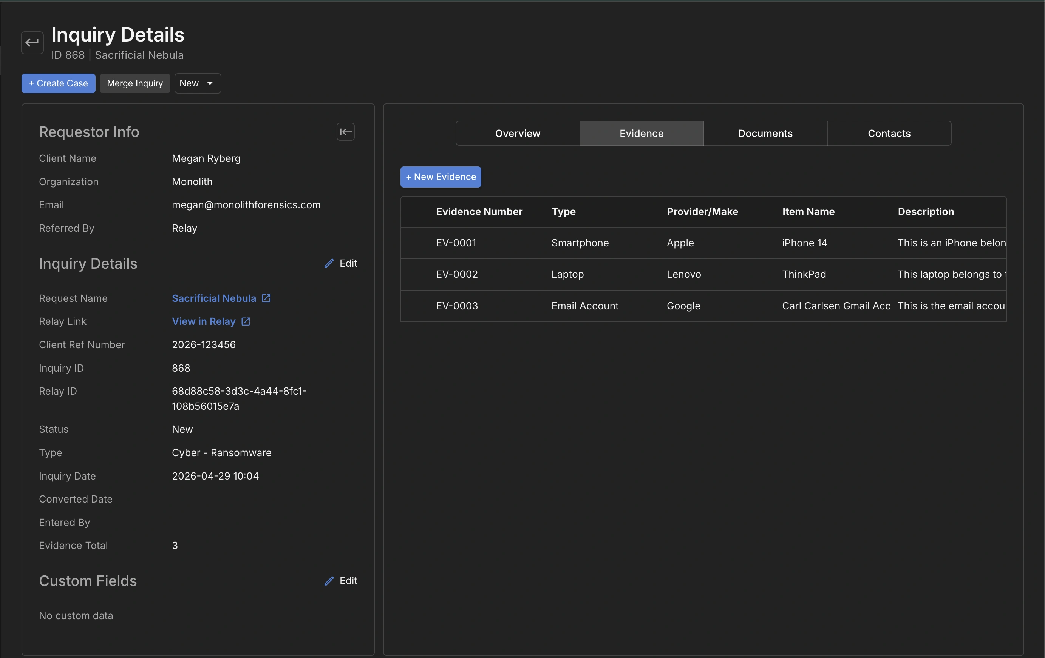Click the type Cyber - Ransomware
Image resolution: width=1045 pixels, height=658 pixels.
point(221,452)
